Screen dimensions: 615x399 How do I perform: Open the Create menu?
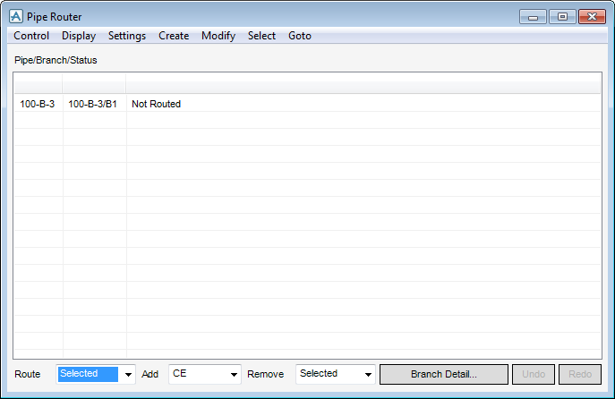pos(174,36)
